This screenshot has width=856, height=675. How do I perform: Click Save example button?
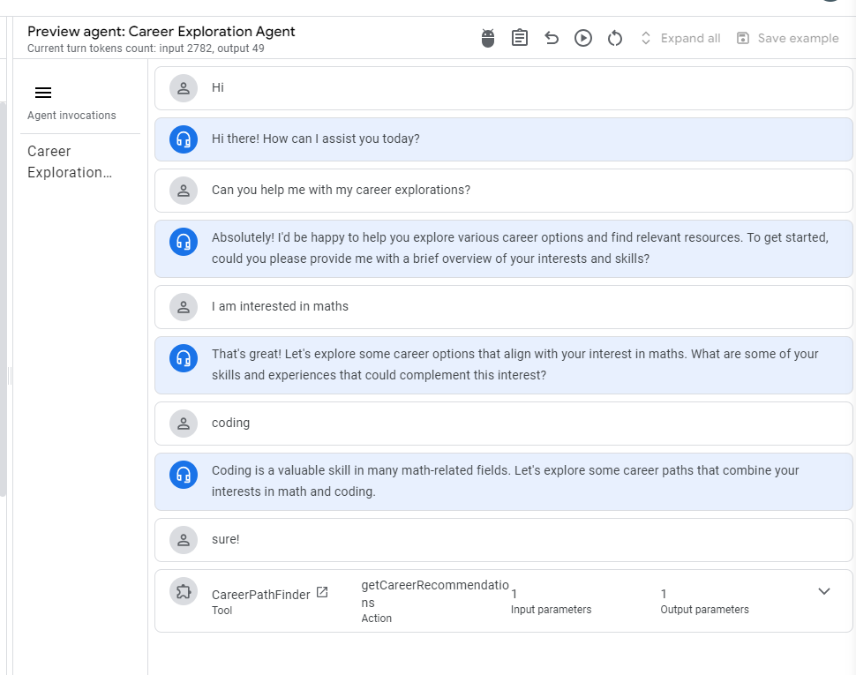pos(787,38)
